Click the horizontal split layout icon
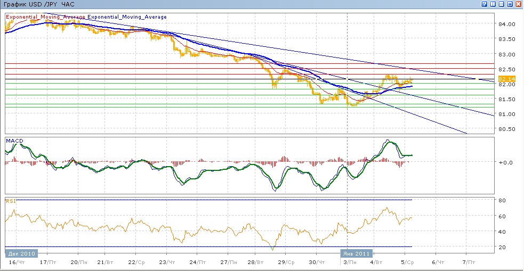This screenshot has width=524, height=271. pos(502,4)
